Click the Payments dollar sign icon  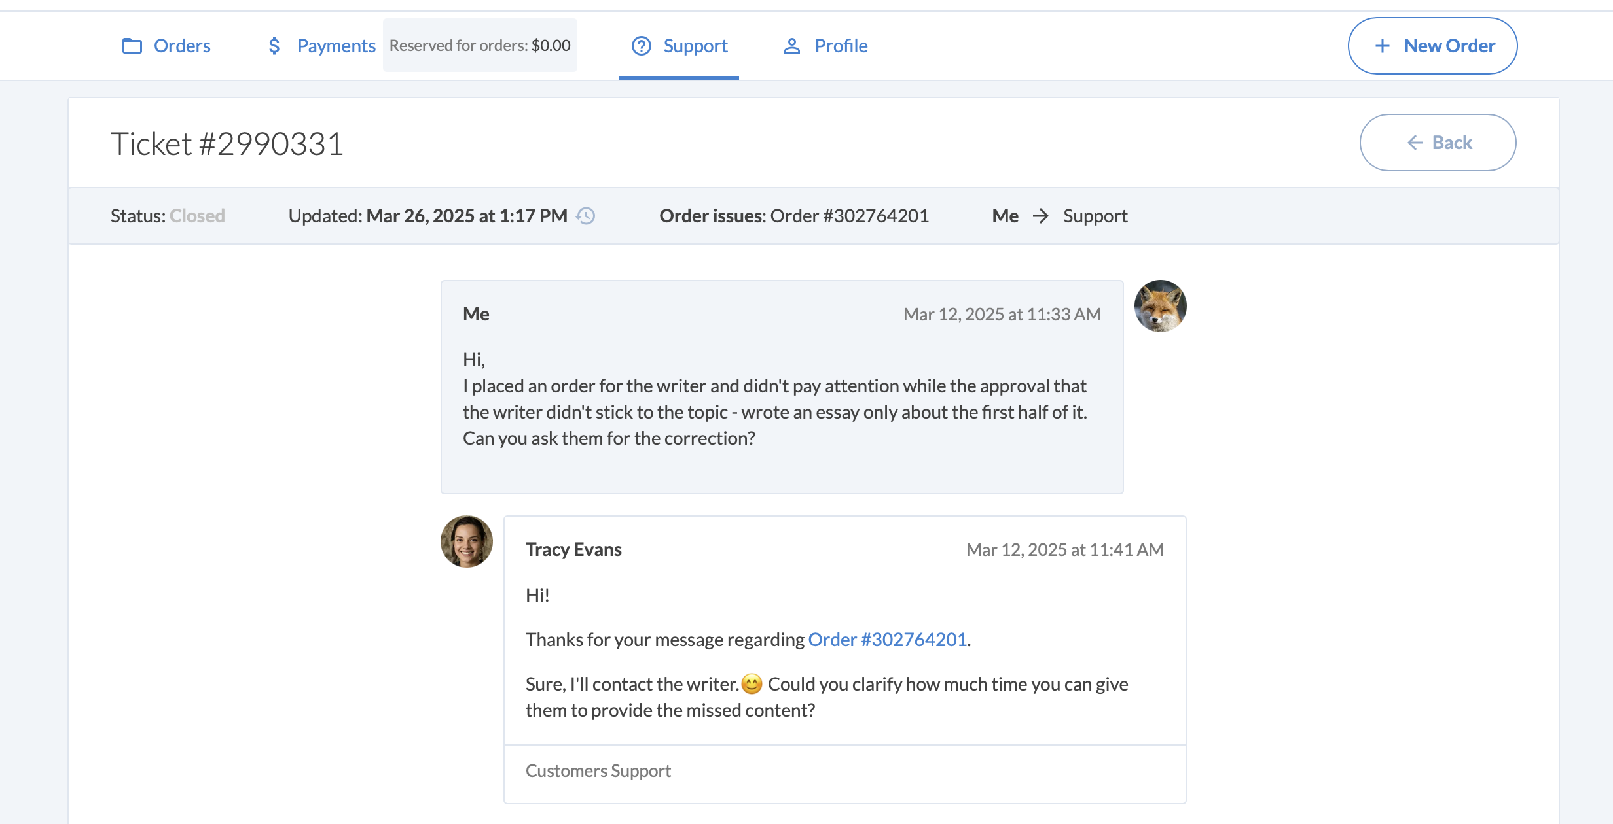(x=274, y=46)
